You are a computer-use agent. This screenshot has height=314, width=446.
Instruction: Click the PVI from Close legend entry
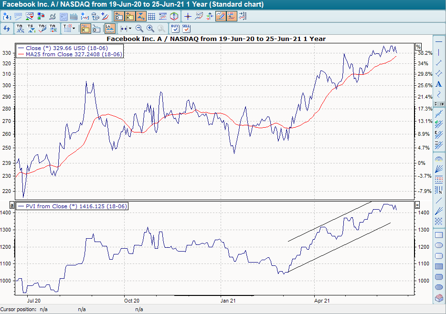pos(72,206)
